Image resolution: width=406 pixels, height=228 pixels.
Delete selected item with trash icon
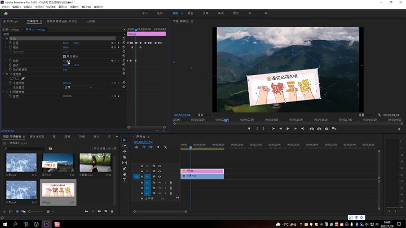[112, 212]
